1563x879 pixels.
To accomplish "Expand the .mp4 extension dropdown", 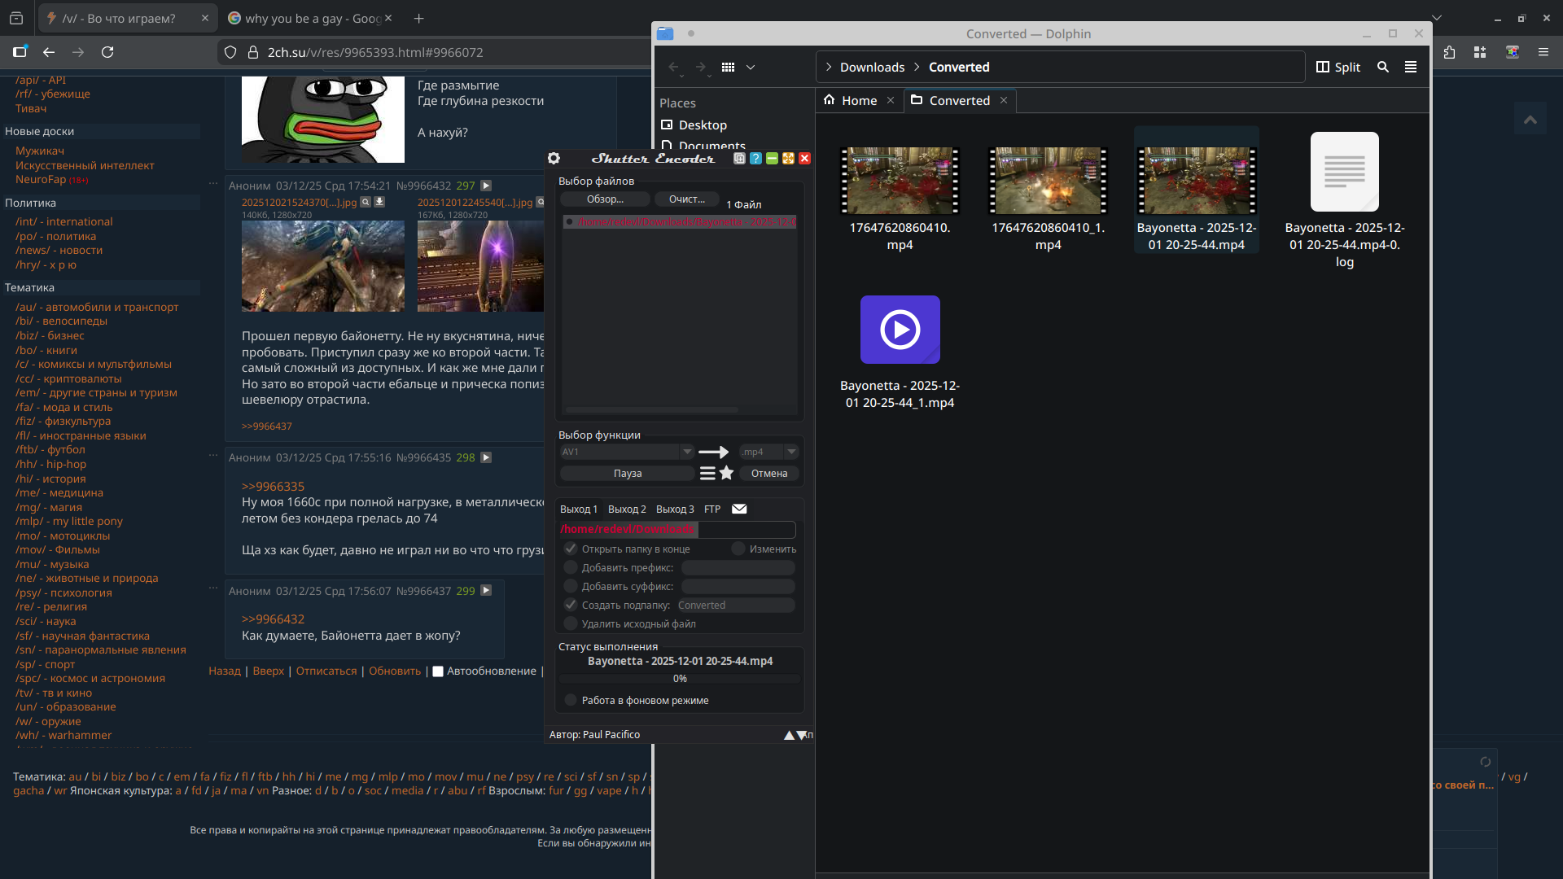I will [x=790, y=452].
